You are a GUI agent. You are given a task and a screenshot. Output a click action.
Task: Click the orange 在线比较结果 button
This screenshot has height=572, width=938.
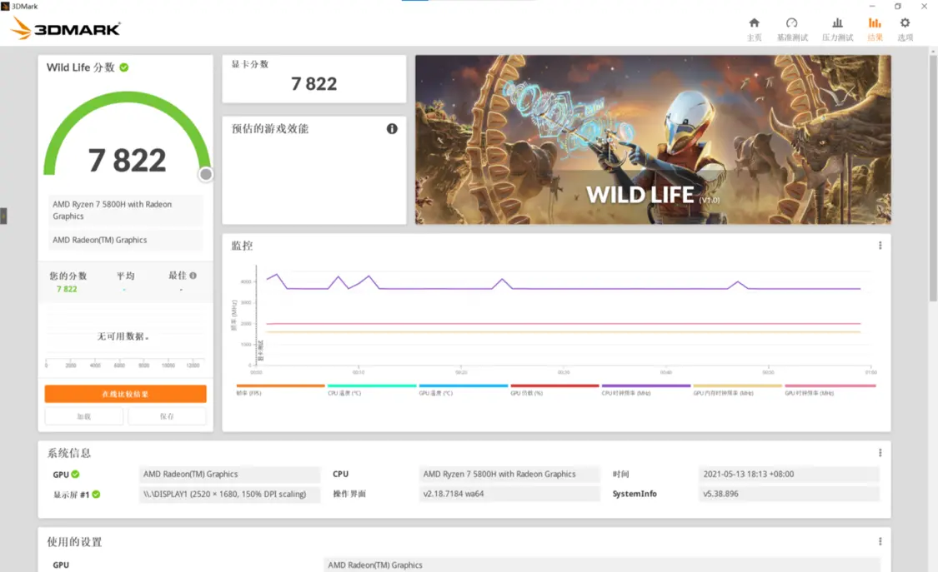[125, 394]
